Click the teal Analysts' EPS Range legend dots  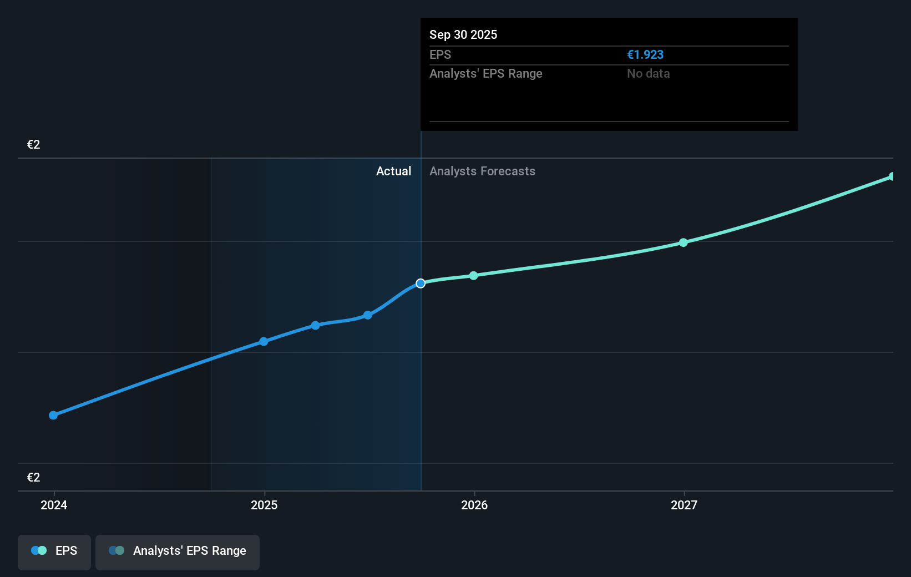click(117, 550)
